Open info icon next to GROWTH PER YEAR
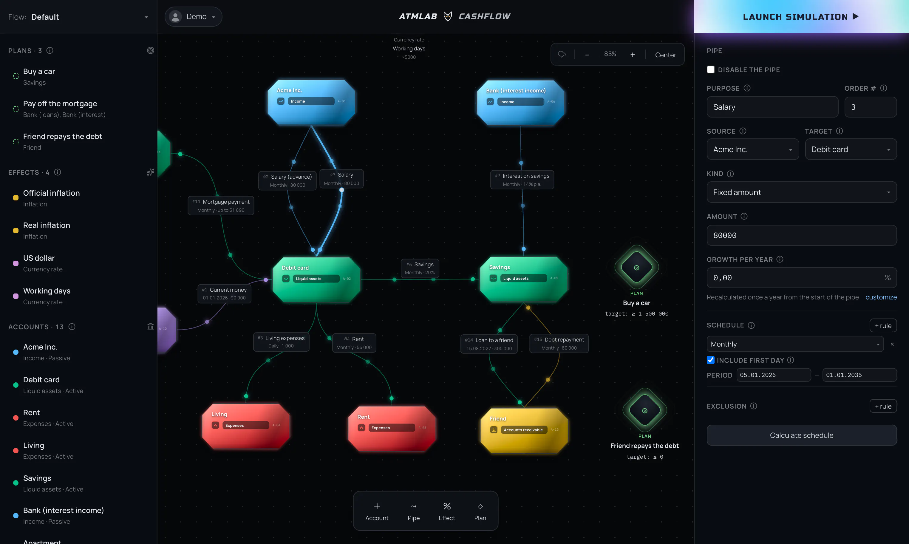Screen dimensions: 909x544 (780, 259)
